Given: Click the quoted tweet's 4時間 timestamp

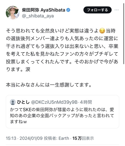Looking at the screenshot, I should [x=86, y=102].
